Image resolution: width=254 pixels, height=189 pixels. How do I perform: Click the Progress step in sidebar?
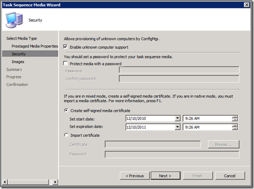(14, 77)
